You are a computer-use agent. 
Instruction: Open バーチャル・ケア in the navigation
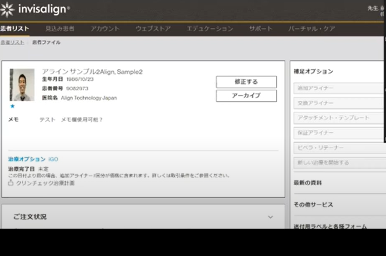[x=312, y=29]
